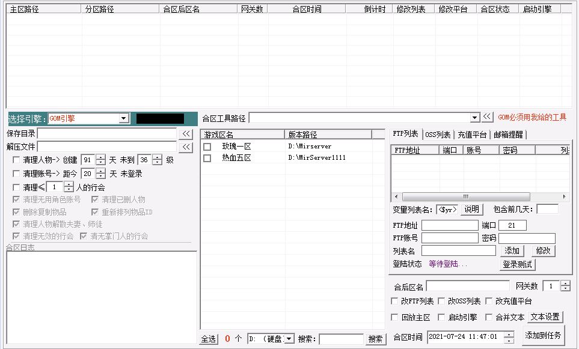
Task: Click the FTP list scrollbar right arrow
Action: [x=564, y=196]
